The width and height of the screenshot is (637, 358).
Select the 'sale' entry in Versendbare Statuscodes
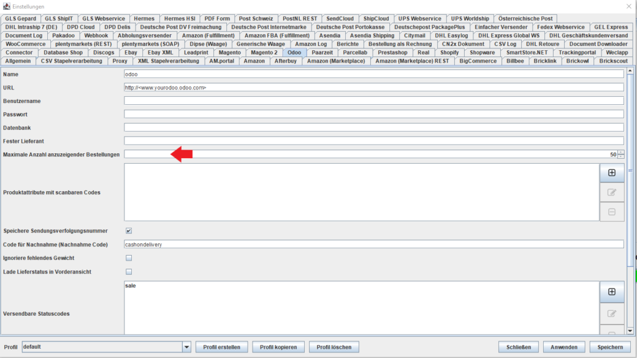[131, 286]
